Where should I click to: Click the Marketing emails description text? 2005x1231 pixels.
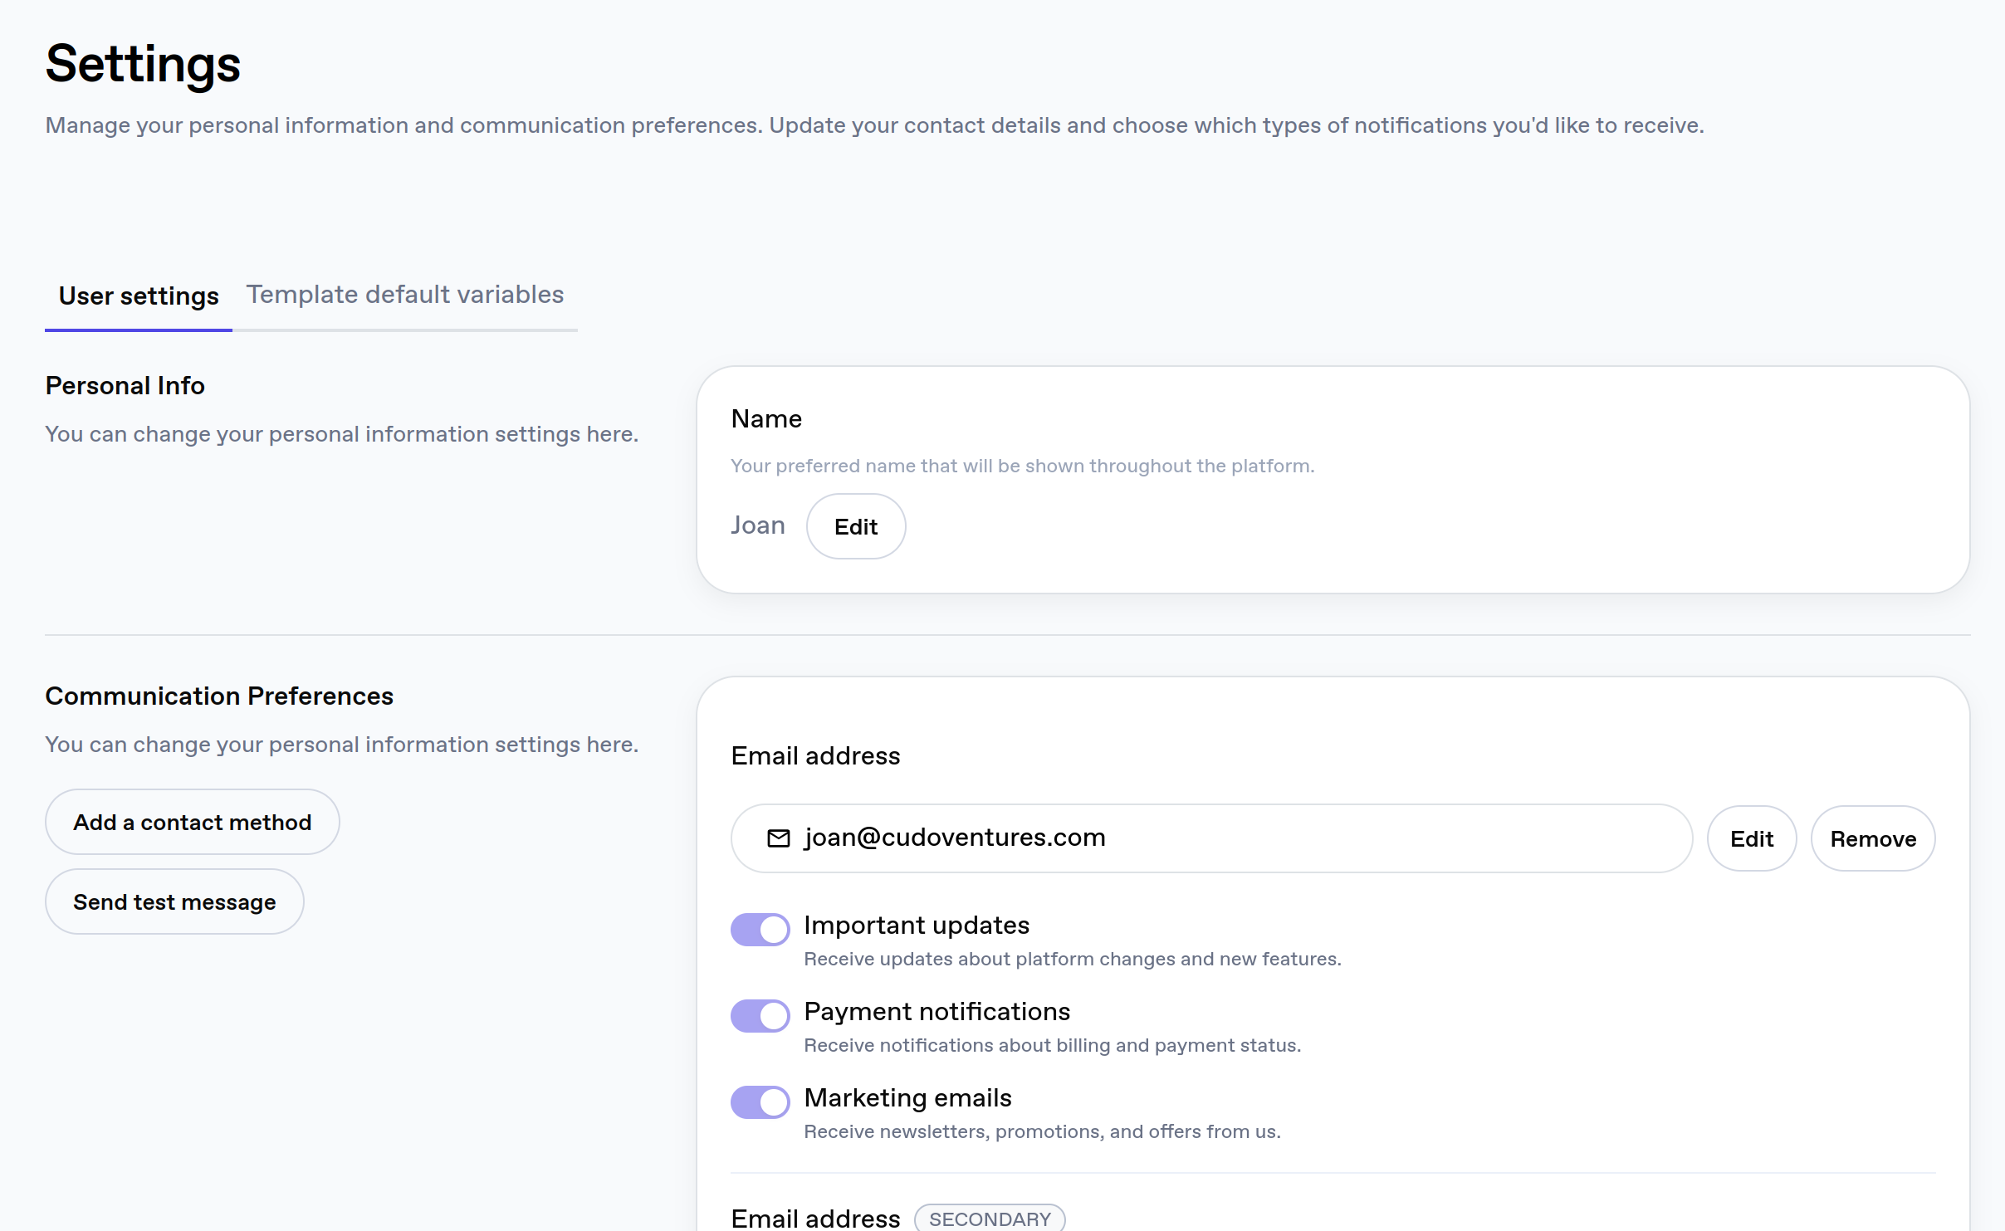(x=1041, y=1131)
